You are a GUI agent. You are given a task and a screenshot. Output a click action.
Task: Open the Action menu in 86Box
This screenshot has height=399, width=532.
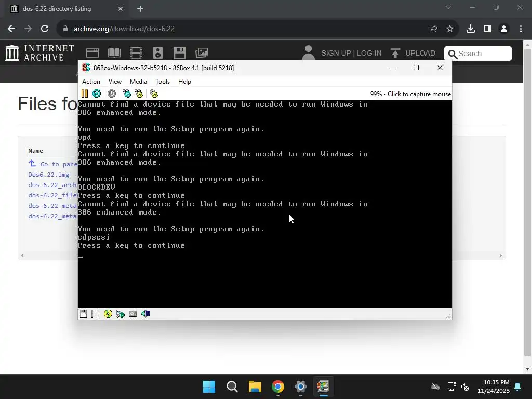91,82
